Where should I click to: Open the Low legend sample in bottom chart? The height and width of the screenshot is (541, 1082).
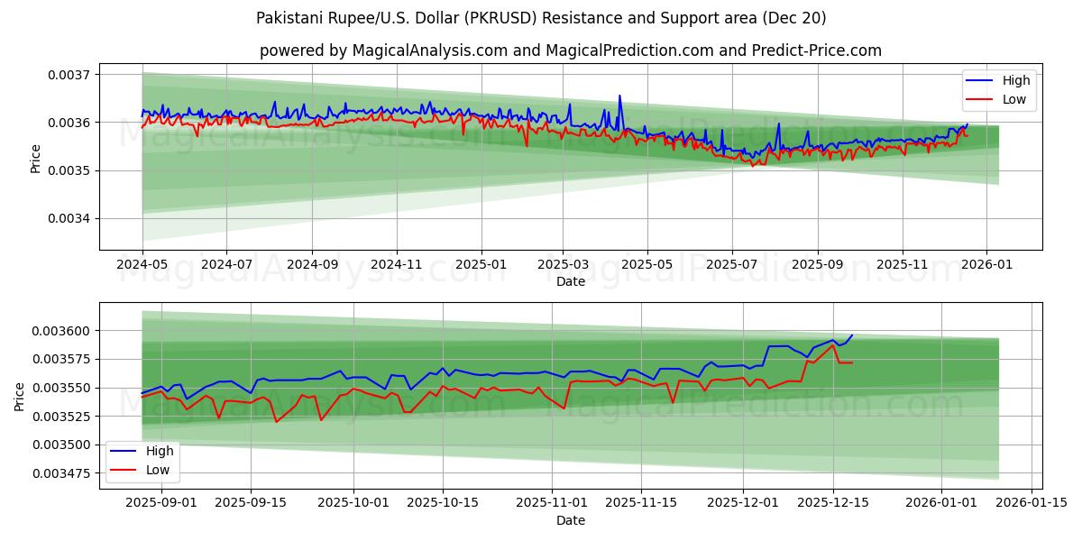point(123,467)
